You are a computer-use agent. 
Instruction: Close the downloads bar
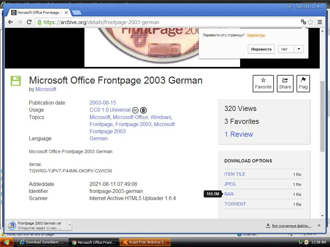(x=319, y=225)
